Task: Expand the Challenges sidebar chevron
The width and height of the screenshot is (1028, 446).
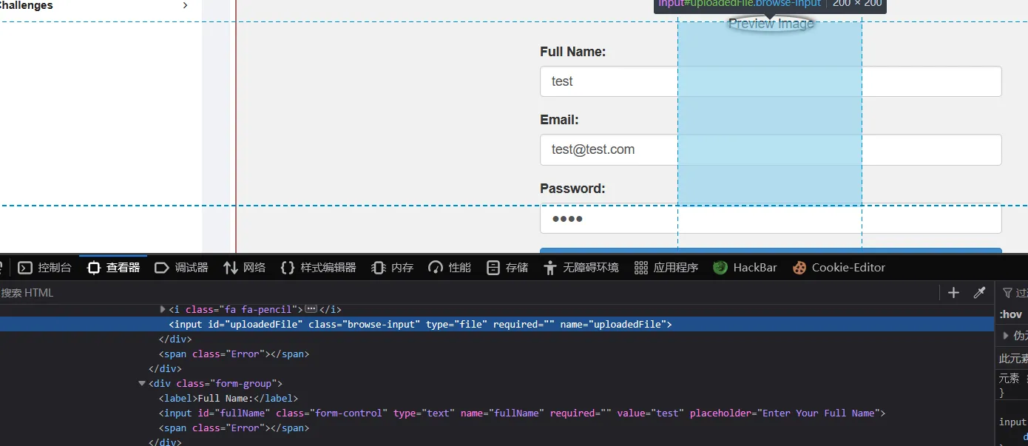Action: [x=185, y=6]
